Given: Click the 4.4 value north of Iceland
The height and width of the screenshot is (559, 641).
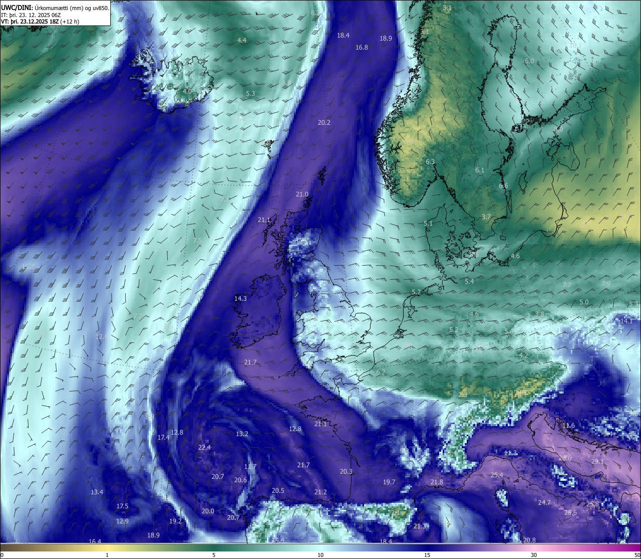Looking at the screenshot, I should click(x=242, y=40).
